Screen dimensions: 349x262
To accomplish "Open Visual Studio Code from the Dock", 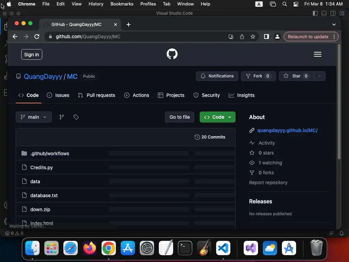I will (x=223, y=248).
